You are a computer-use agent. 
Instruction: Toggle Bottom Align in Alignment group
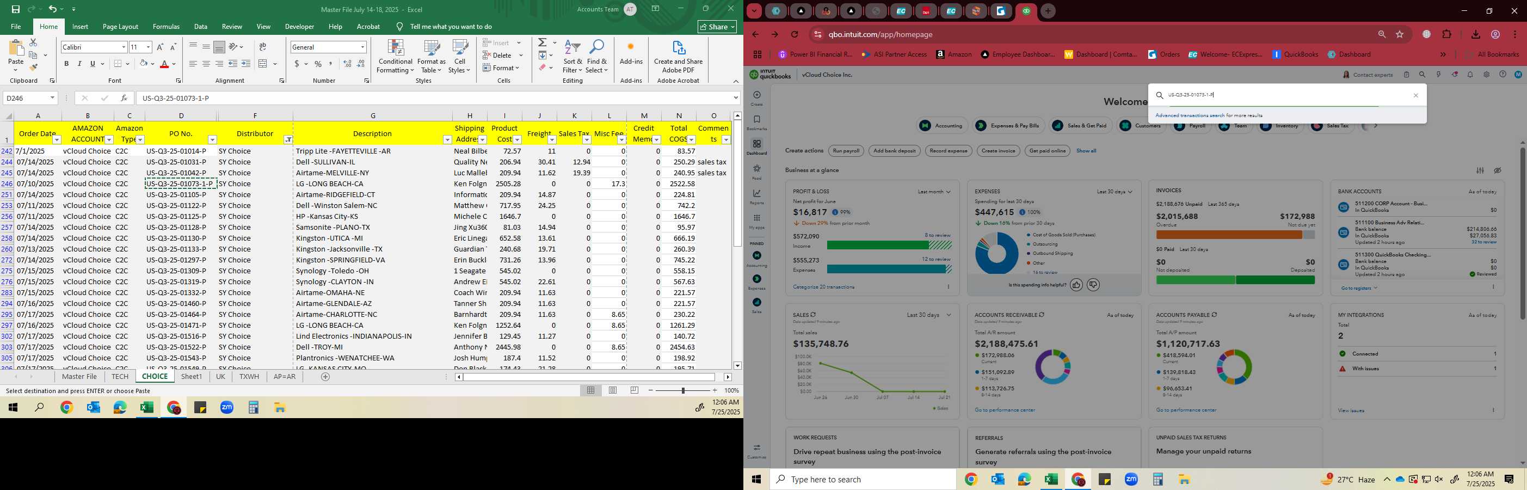(219, 47)
